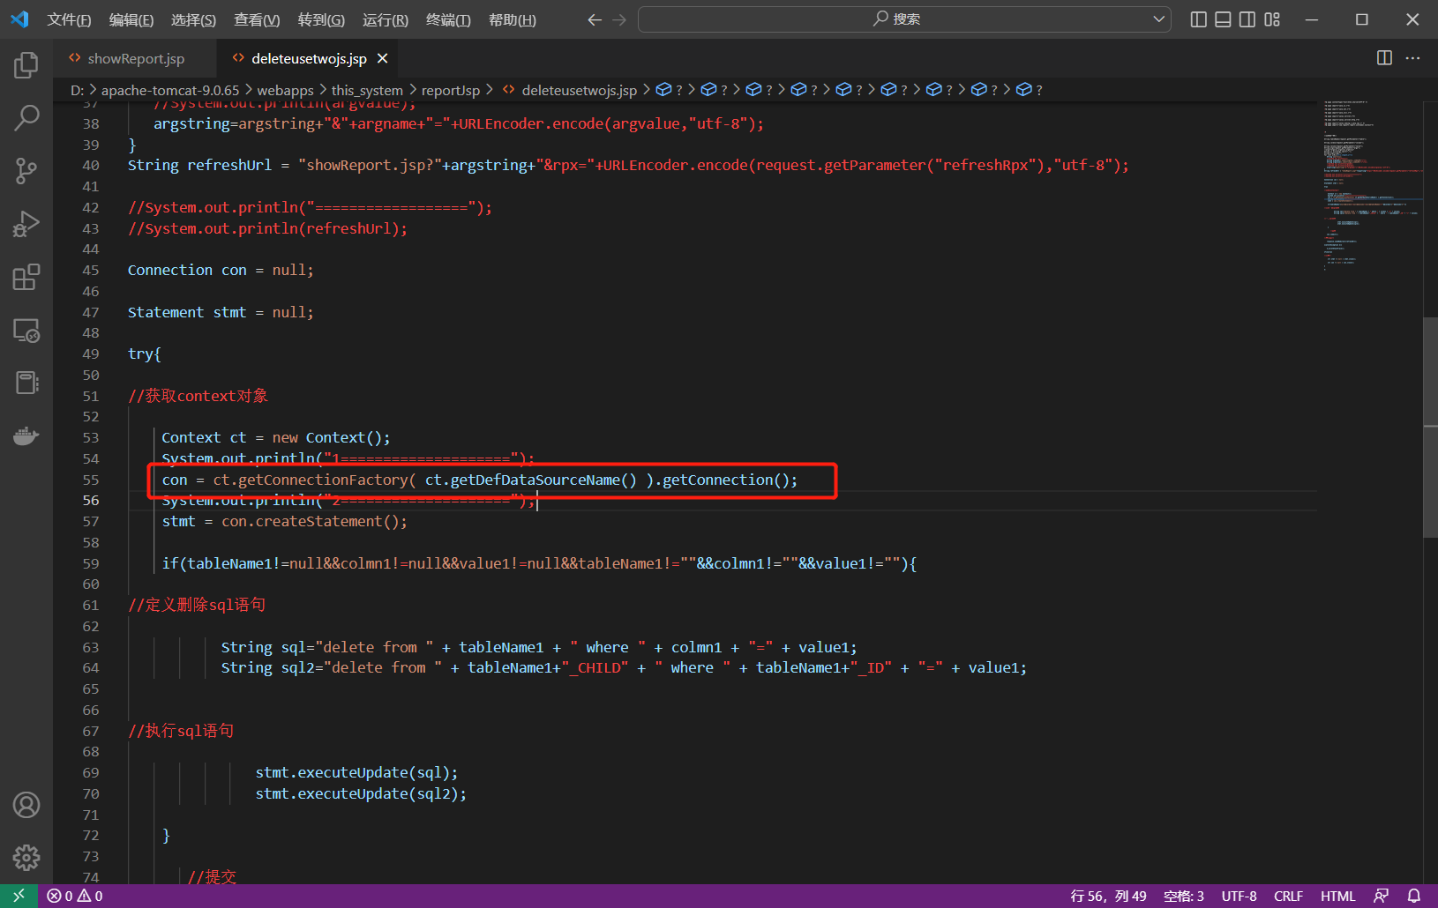Open the Docker view in activity bar

[26, 435]
